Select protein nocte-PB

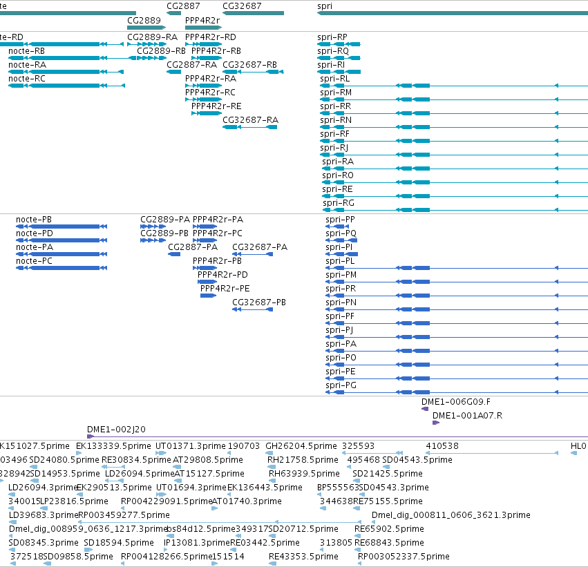pyautogui.click(x=61, y=227)
